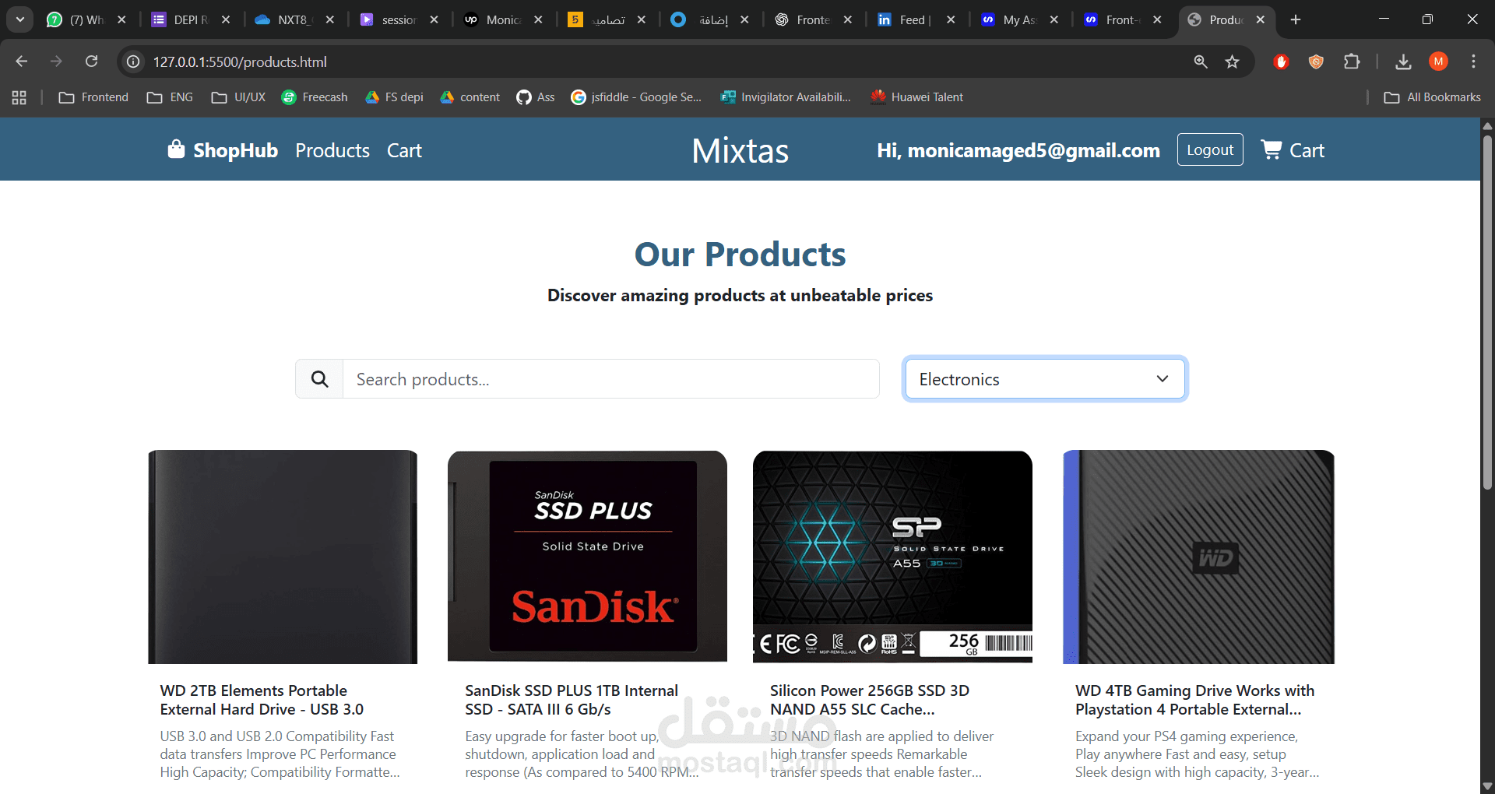The width and height of the screenshot is (1495, 794).
Task: Open the Huawei Talent bookmark
Action: click(916, 97)
